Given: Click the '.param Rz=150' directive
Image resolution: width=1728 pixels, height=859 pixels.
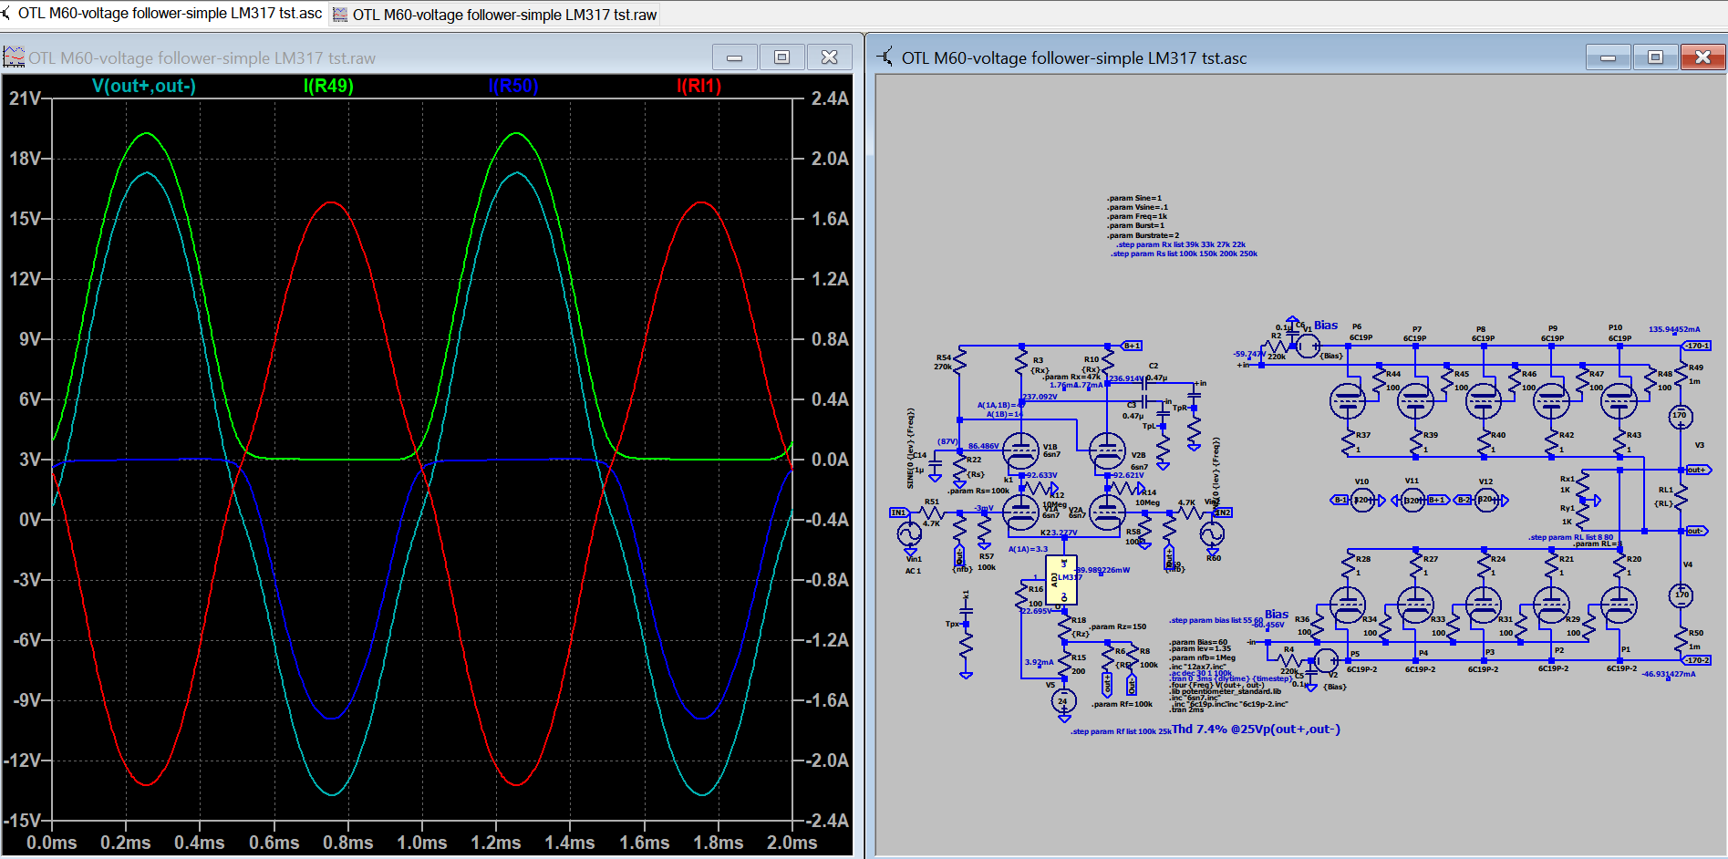Looking at the screenshot, I should (x=1117, y=626).
